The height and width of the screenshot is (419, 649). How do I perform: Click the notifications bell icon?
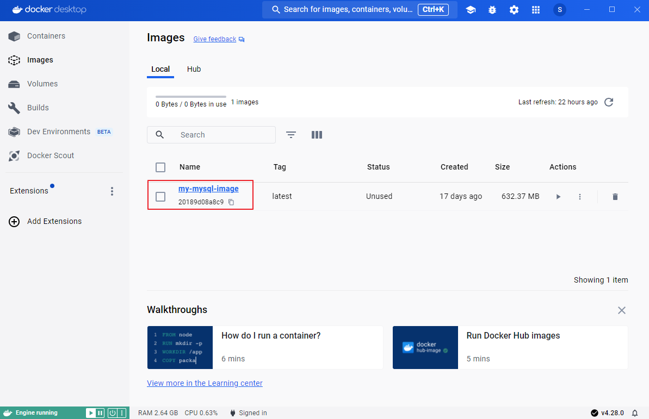pyautogui.click(x=634, y=413)
